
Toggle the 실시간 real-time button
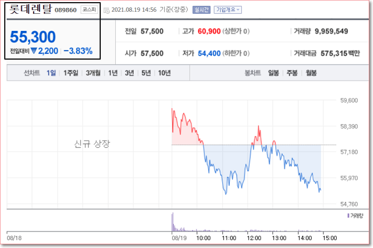(x=201, y=10)
